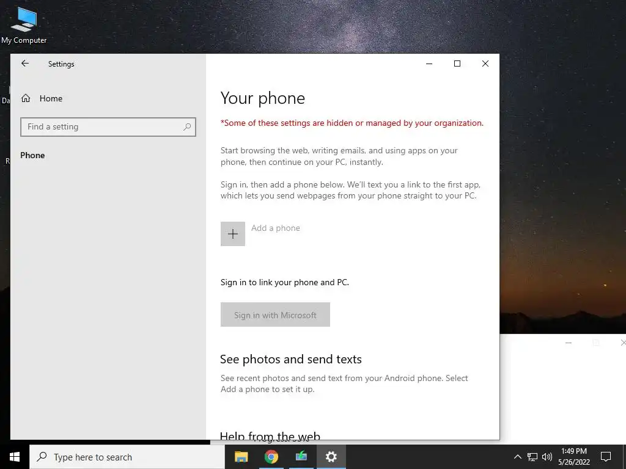Click the red managed by your organization notice
This screenshot has height=469, width=626.
352,123
